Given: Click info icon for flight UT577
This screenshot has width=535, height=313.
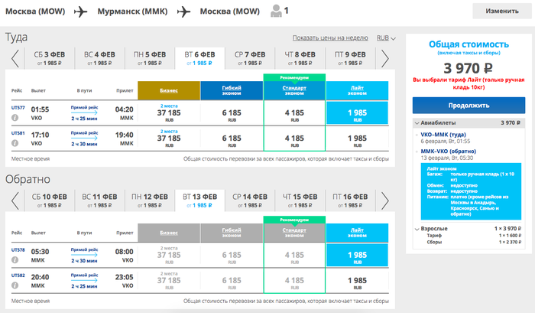Looking at the screenshot, I should [15, 119].
